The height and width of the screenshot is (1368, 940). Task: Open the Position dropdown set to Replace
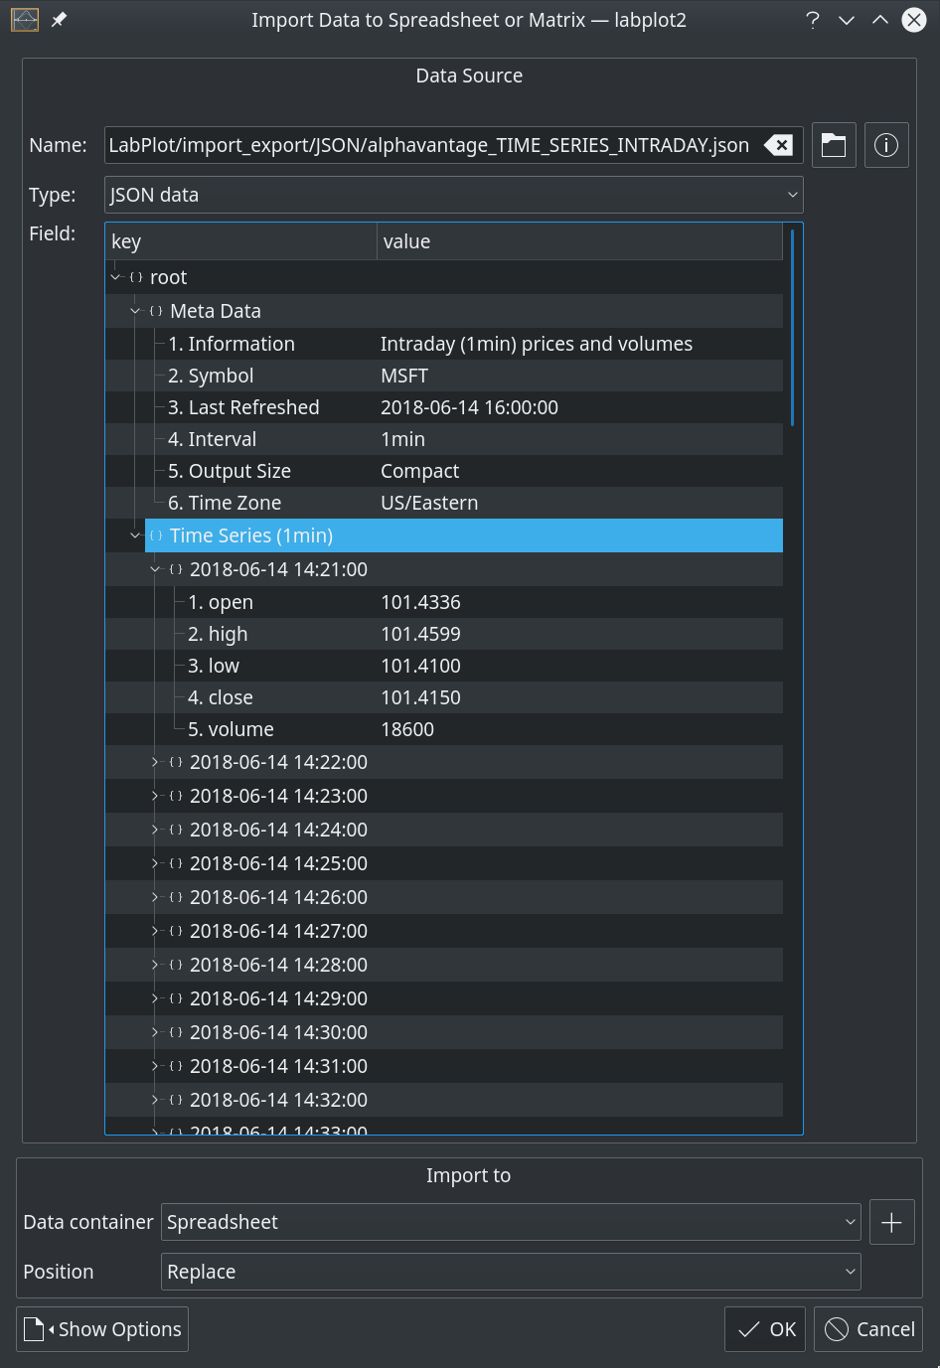click(x=510, y=1271)
